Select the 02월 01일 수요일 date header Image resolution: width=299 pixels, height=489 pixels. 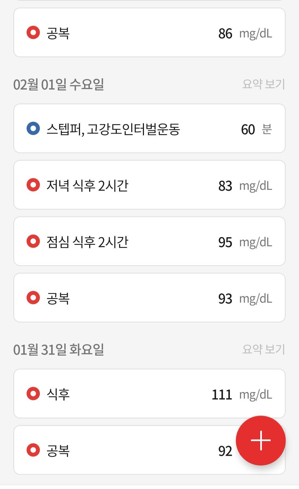point(59,84)
